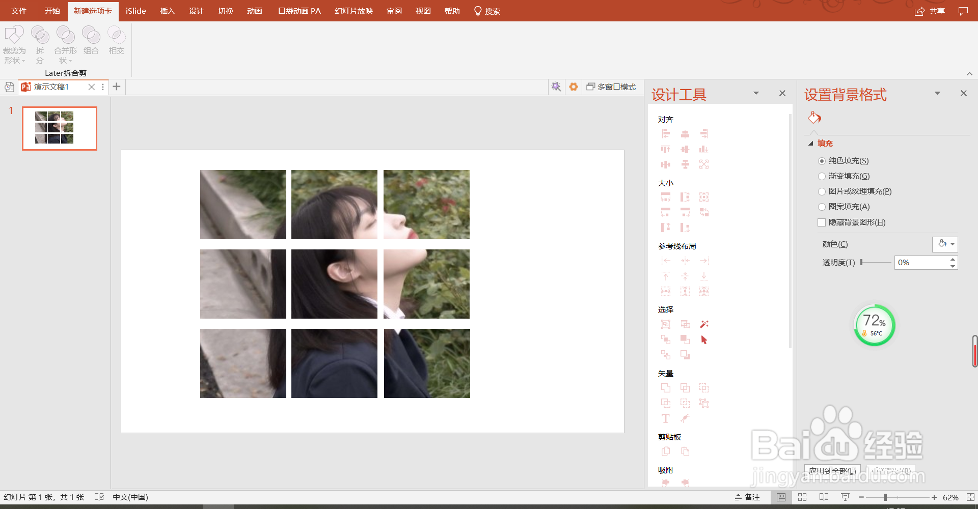Click the zoom in plus button

click(934, 497)
